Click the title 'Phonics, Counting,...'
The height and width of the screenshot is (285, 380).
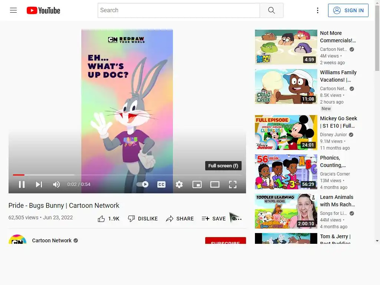tap(333, 161)
